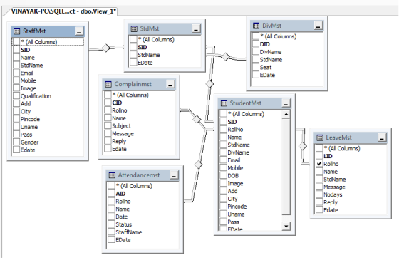Click StudentMst column list scroll up arrow
Image resolution: width=399 pixels, height=265 pixels.
click(x=286, y=115)
